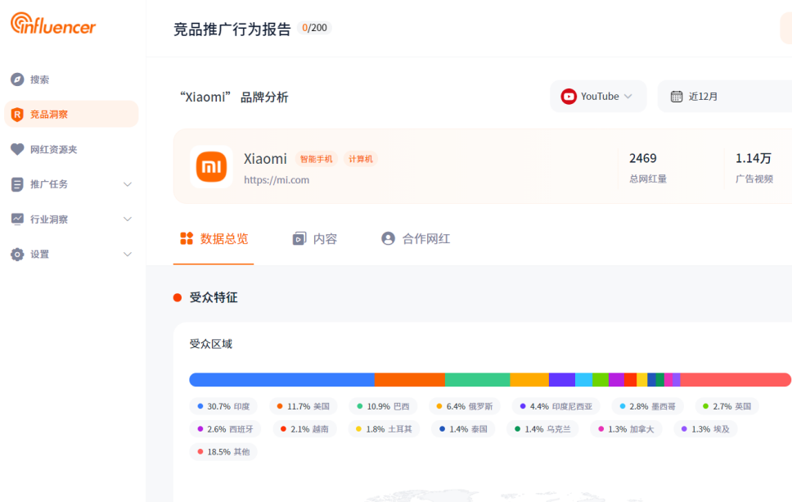Click the 设置 gear icon
This screenshot has height=502, width=792.
(x=17, y=255)
